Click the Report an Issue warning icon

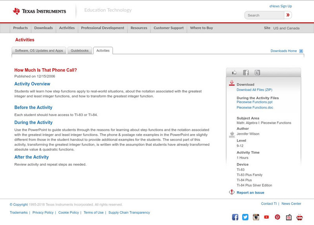pos(232,192)
